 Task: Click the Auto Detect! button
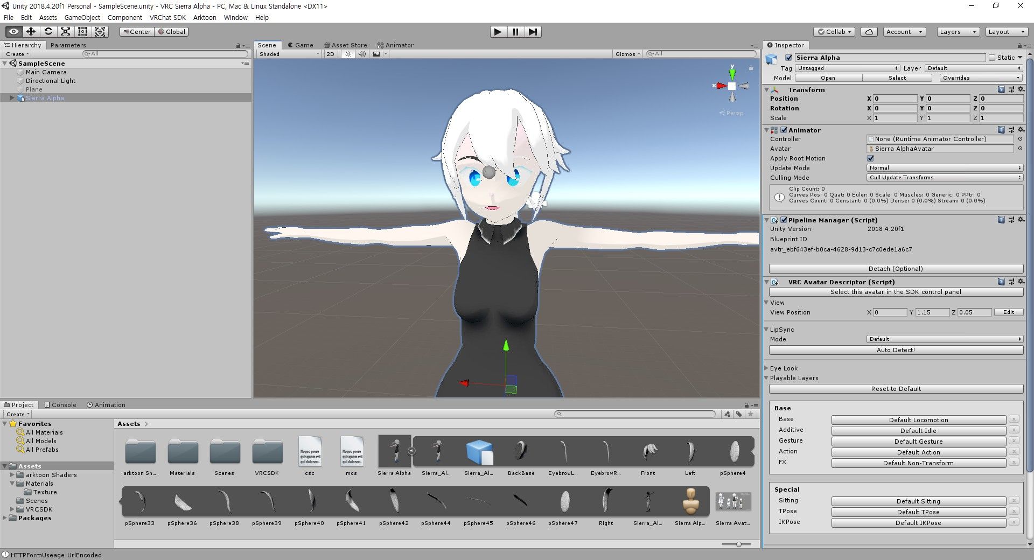(896, 350)
